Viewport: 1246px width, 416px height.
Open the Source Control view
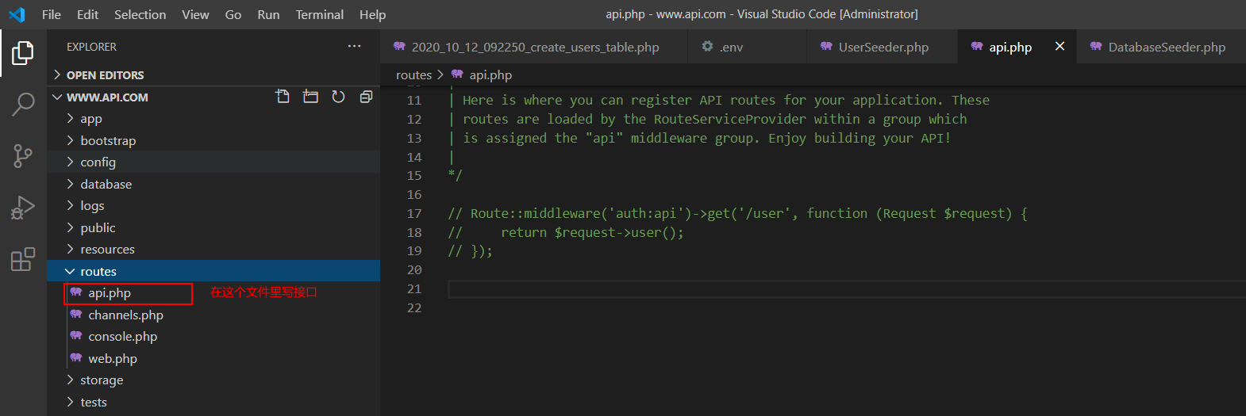tap(23, 156)
